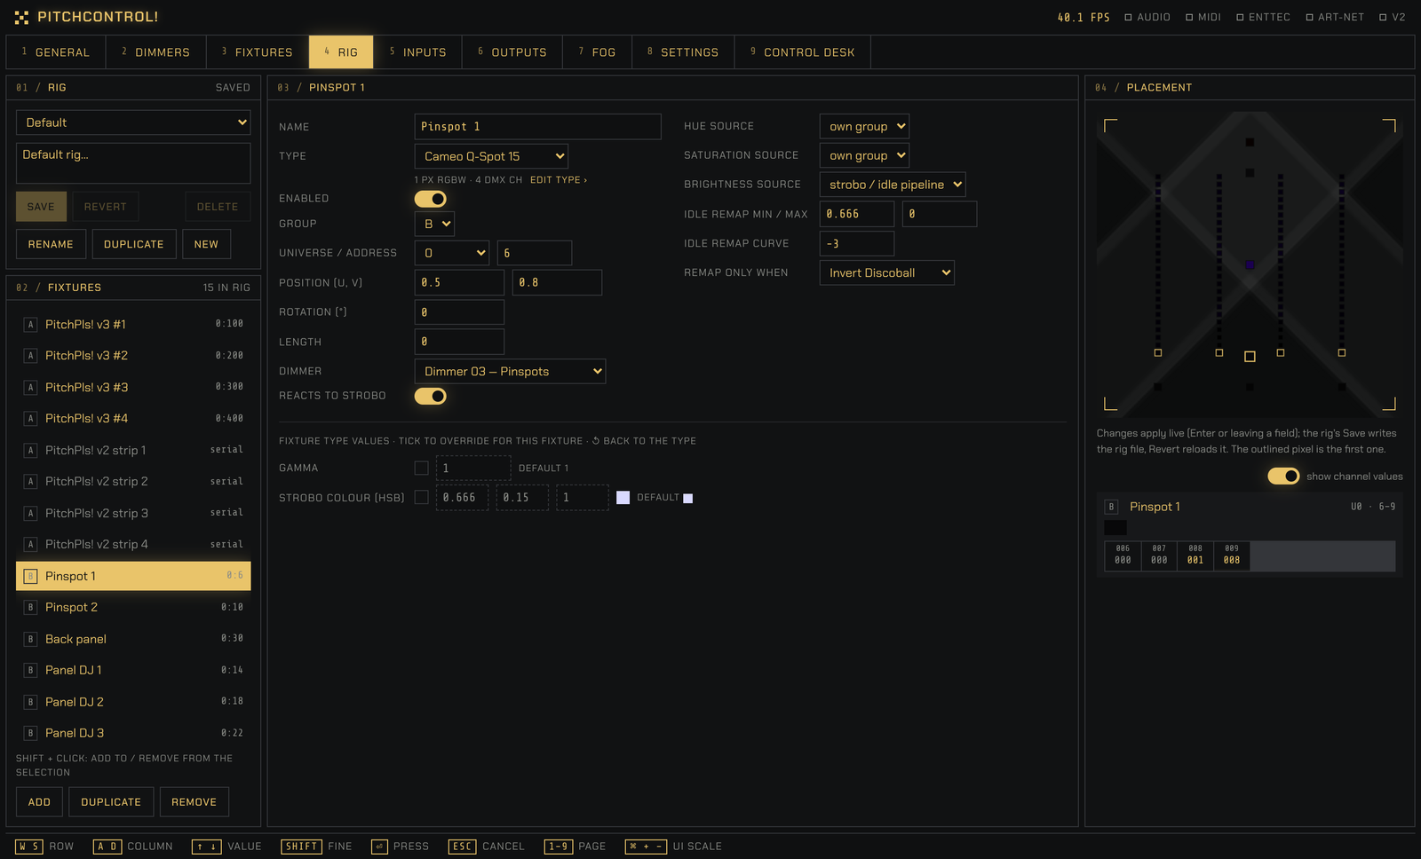The height and width of the screenshot is (859, 1421).
Task: Click the AUDIO status indicator
Action: 1147,17
